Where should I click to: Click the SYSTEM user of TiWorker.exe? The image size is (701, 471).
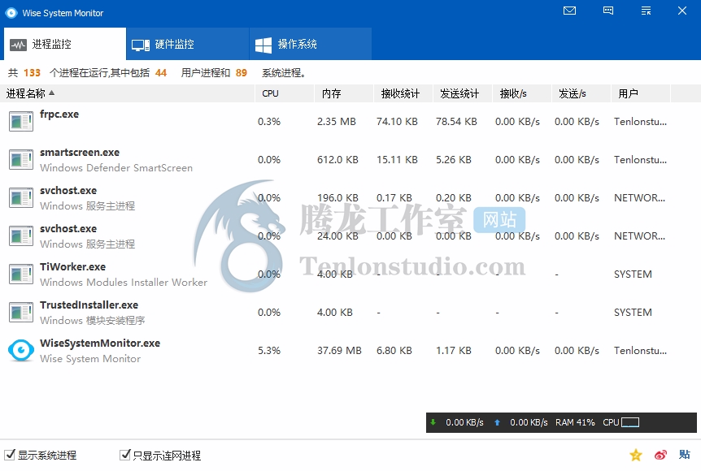tap(633, 274)
